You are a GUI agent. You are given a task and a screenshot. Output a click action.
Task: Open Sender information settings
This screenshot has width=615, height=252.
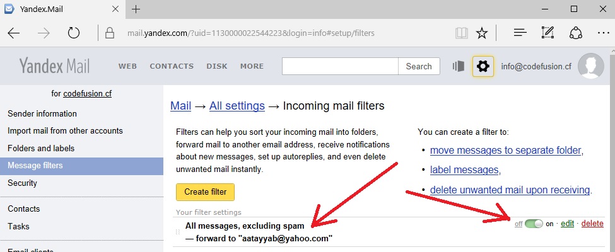tap(42, 113)
